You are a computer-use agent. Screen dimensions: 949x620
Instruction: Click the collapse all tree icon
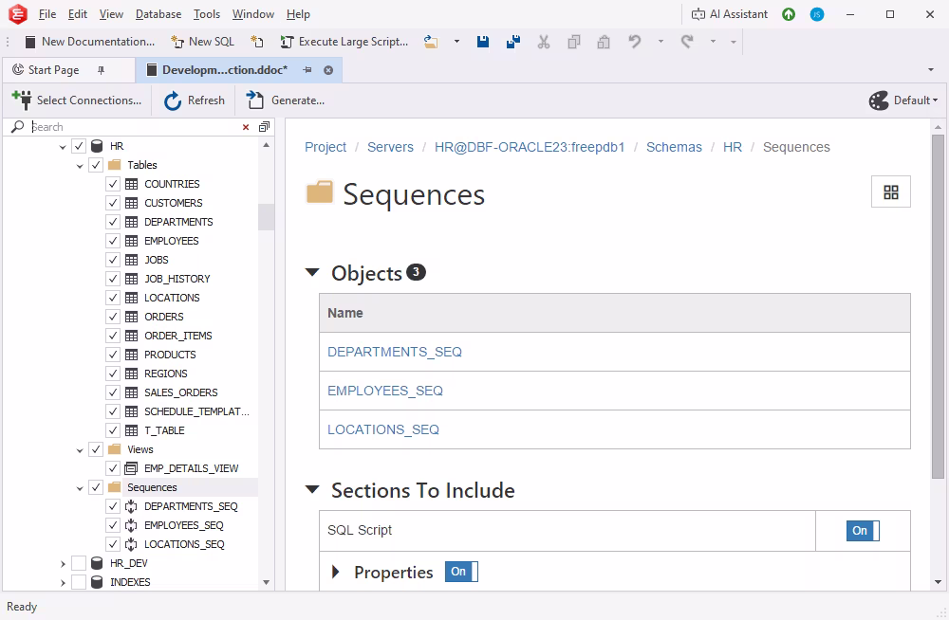coord(264,127)
